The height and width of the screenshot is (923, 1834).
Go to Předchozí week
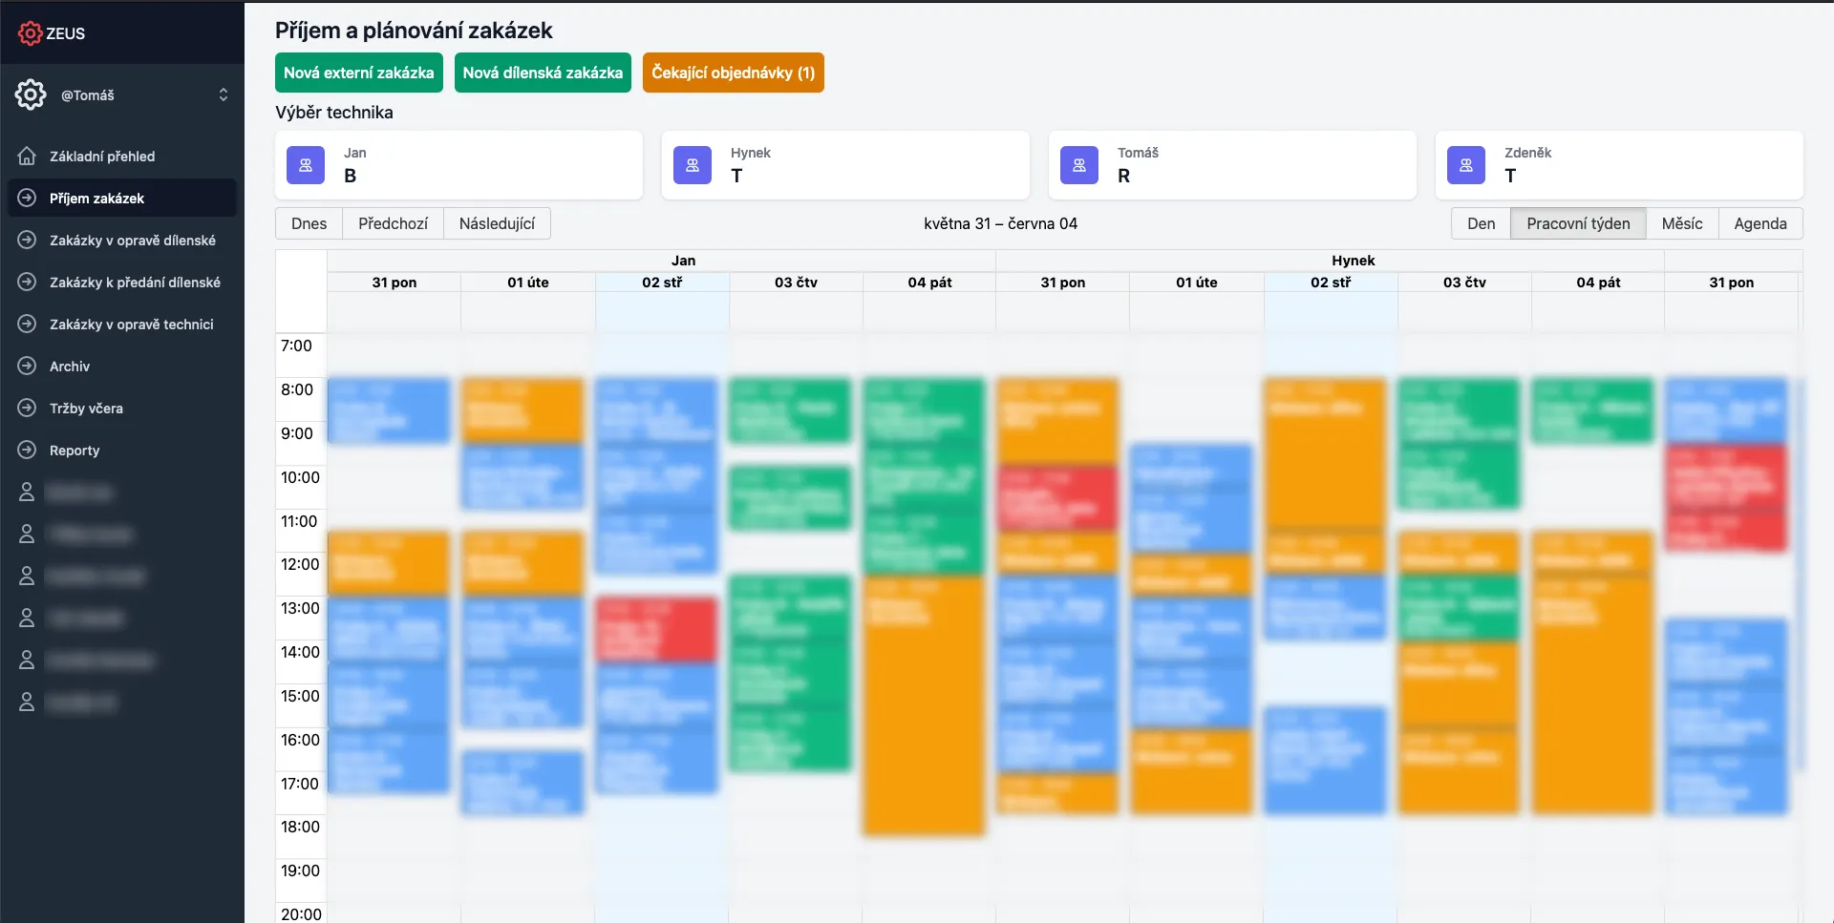point(394,223)
